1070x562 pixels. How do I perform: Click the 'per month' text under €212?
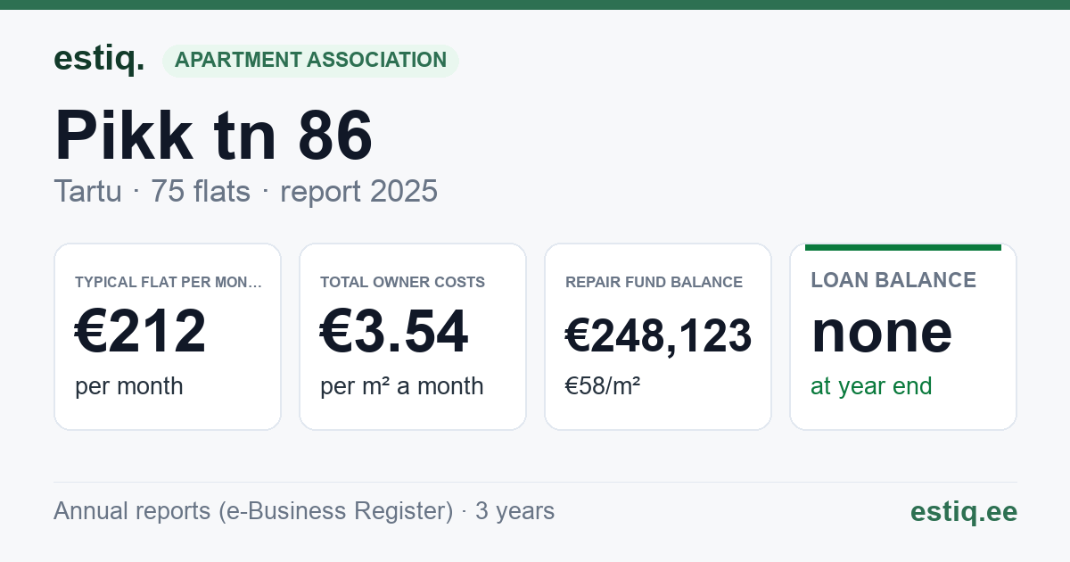pyautogui.click(x=129, y=386)
